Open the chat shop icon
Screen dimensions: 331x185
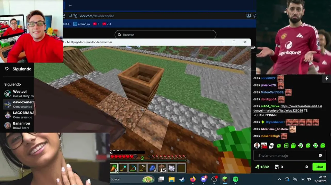pyautogui.click(x=277, y=167)
